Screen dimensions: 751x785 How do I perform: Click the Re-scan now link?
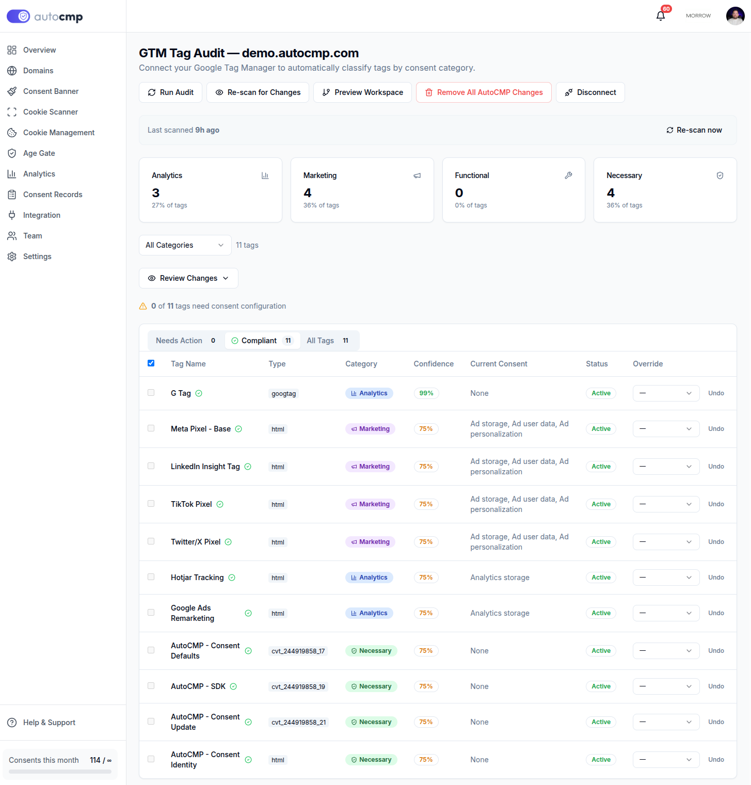pyautogui.click(x=694, y=130)
